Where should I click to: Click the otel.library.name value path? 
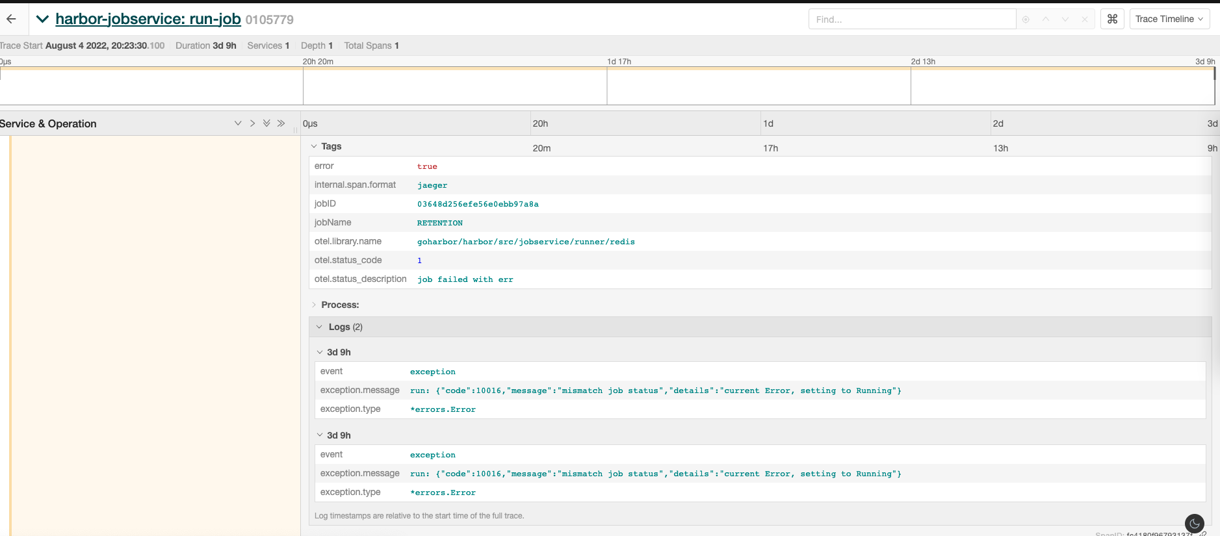point(526,242)
